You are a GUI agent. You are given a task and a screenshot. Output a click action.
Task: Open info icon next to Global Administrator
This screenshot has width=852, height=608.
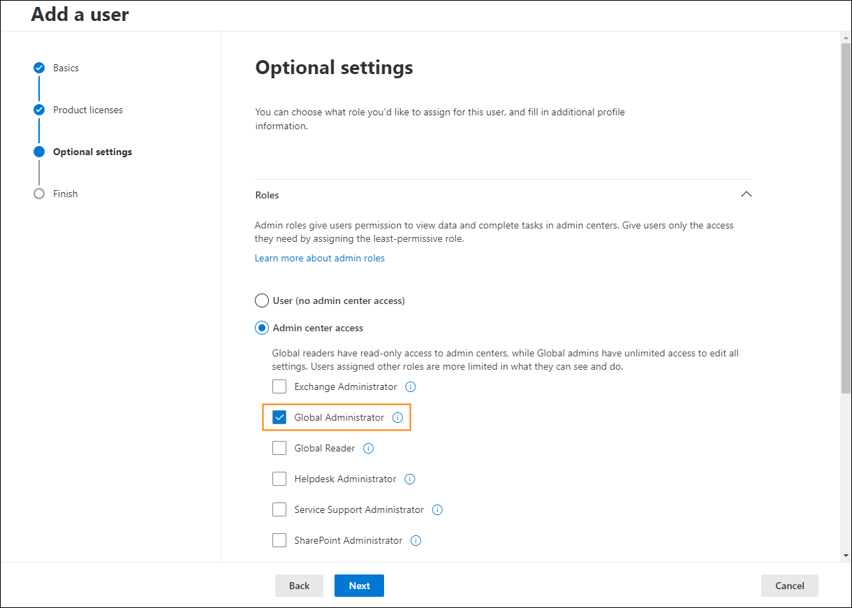click(397, 417)
